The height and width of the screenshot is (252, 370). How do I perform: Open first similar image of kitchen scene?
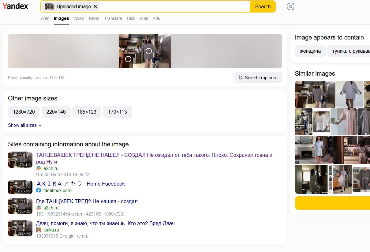tap(315, 94)
